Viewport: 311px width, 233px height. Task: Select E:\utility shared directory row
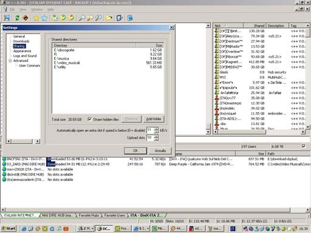click(108, 67)
